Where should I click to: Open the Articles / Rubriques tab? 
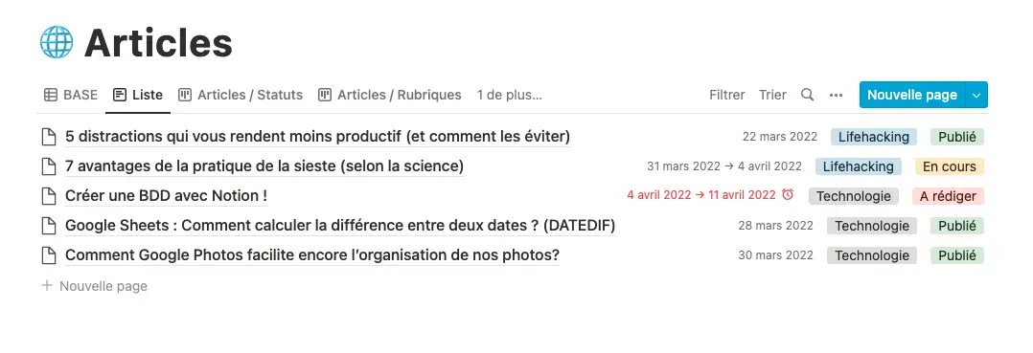click(389, 95)
